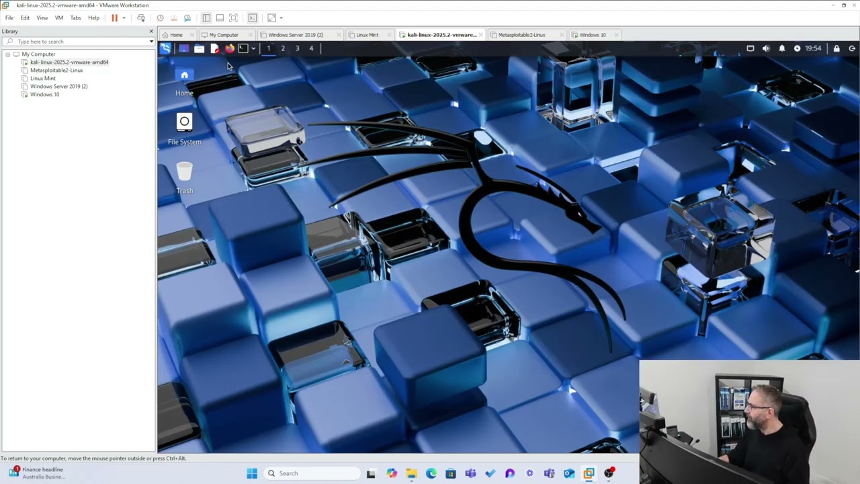Pause the virtual machine with the pause icon
This screenshot has height=484, width=860.
pyautogui.click(x=114, y=17)
